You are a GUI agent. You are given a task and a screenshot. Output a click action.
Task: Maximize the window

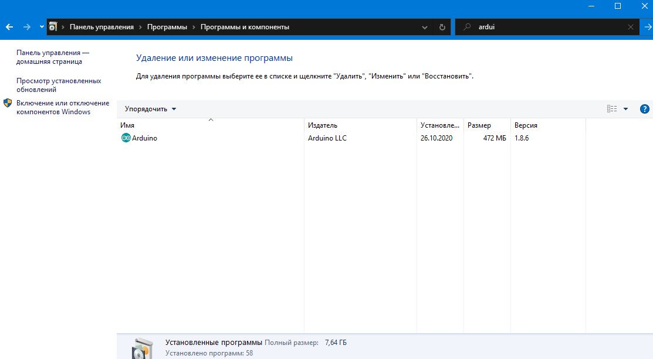(x=618, y=6)
